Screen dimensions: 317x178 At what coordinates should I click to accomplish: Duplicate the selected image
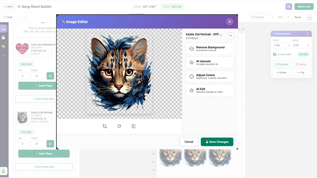pyautogui.click(x=282, y=64)
